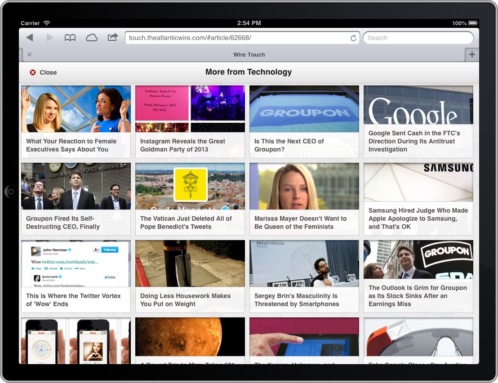Image resolution: width=498 pixels, height=383 pixels.
Task: Tap the finger touching tablet thumbnail
Action: point(304,337)
